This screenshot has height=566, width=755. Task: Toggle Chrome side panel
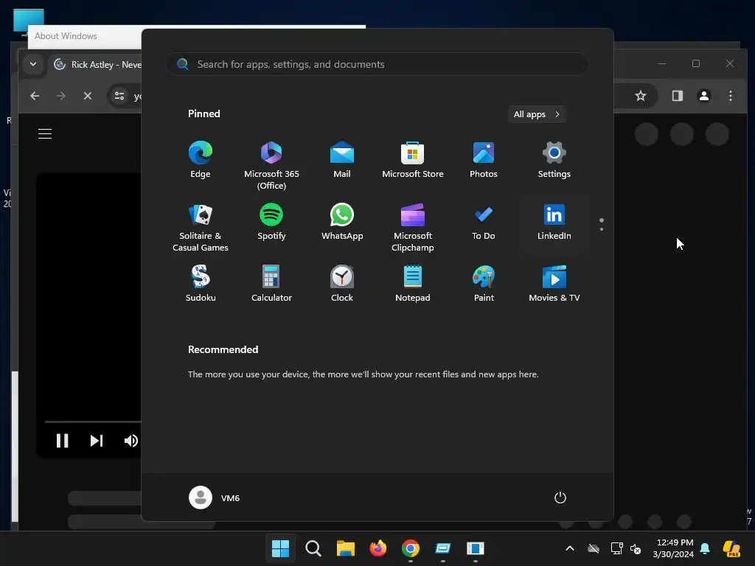677,96
